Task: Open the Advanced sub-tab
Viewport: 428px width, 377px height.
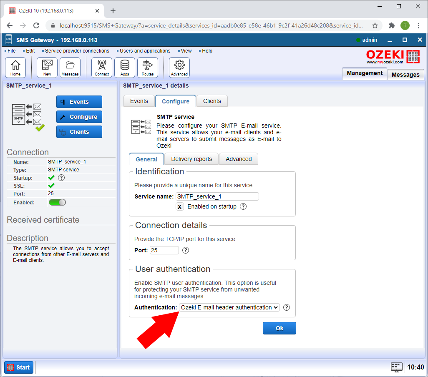Action: point(239,159)
